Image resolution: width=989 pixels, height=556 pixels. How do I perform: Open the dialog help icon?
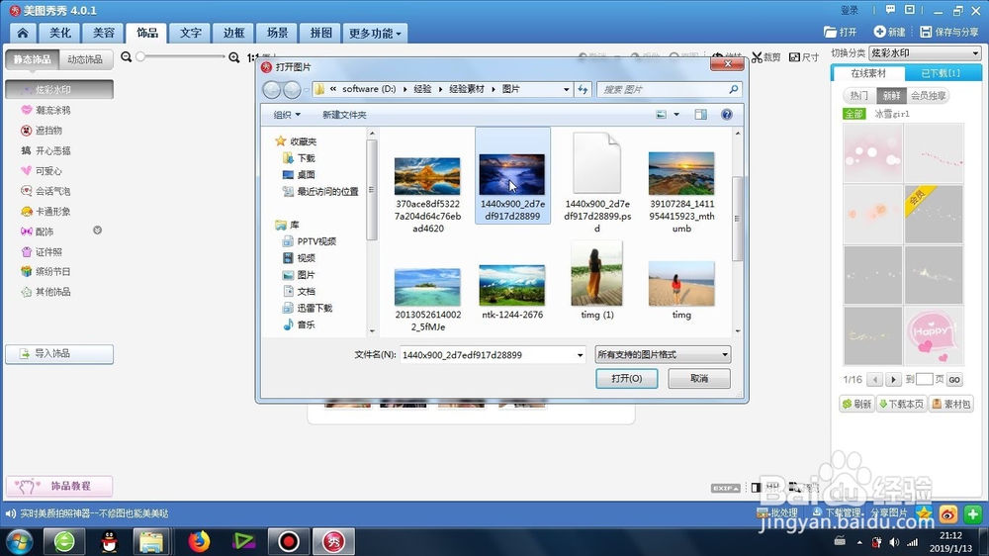(x=727, y=114)
